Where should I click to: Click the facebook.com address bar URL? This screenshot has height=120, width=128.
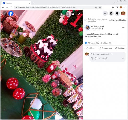(46, 7)
